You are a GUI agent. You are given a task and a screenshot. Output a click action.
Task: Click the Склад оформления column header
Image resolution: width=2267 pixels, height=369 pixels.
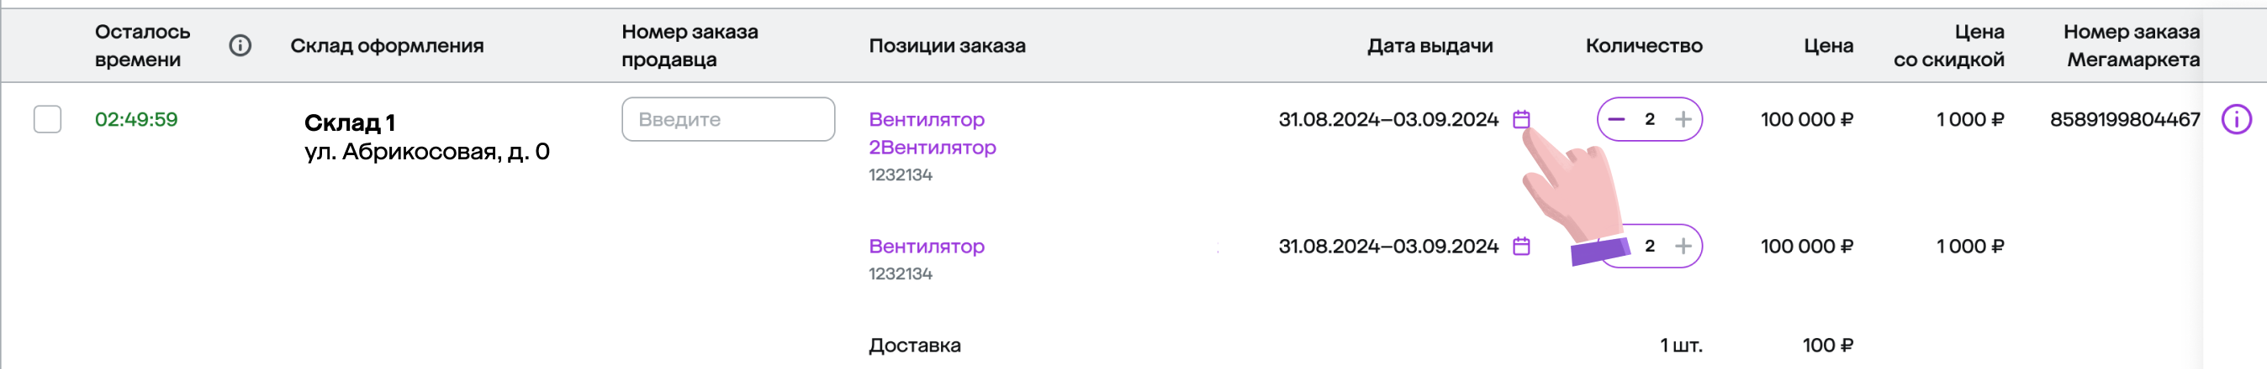pyautogui.click(x=387, y=45)
